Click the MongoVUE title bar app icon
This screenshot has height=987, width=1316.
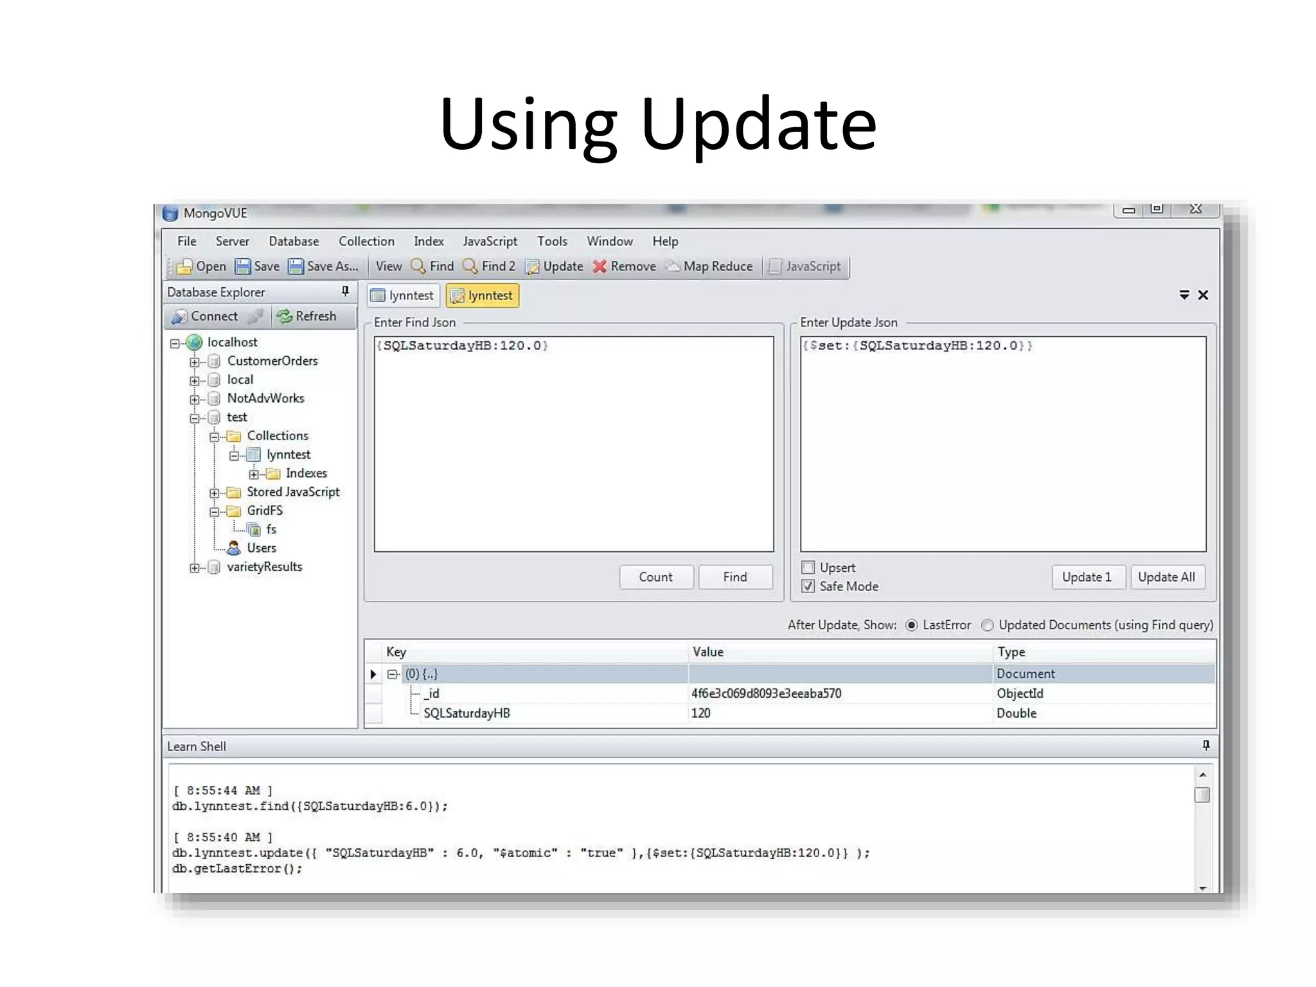(170, 213)
